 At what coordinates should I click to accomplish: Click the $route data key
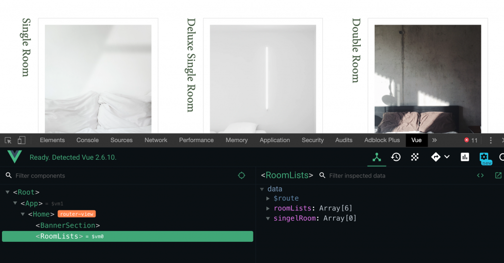[286, 199]
